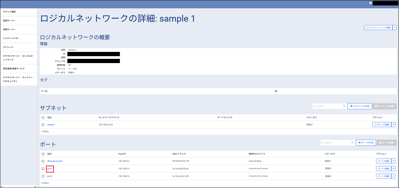This screenshot has width=399, height=188.
Task: Check the dhcp-server-port row checkbox
Action: pos(43,161)
